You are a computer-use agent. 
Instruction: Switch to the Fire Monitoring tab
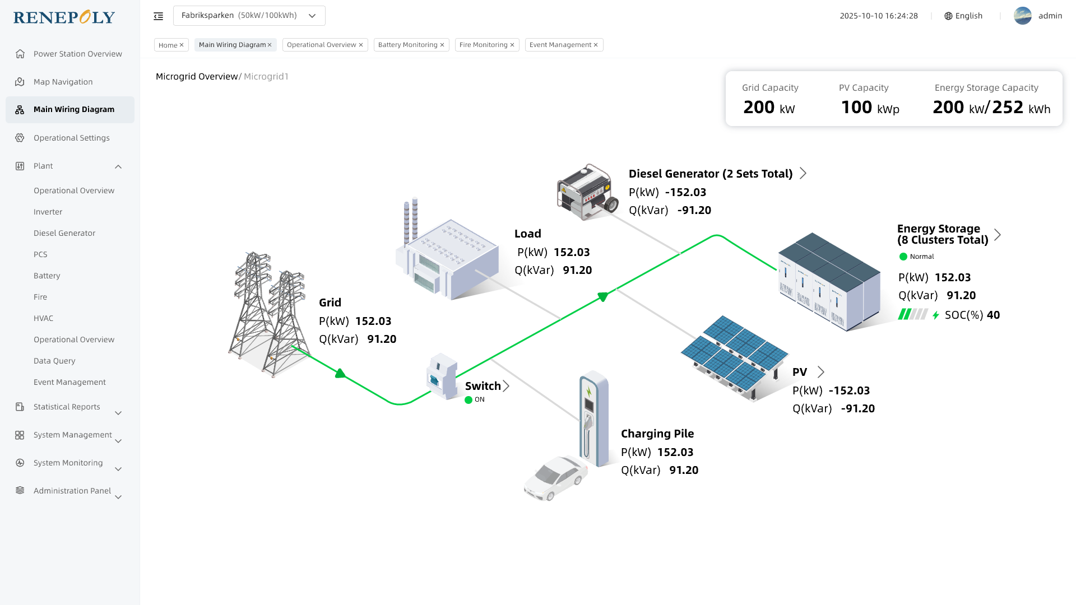483,45
